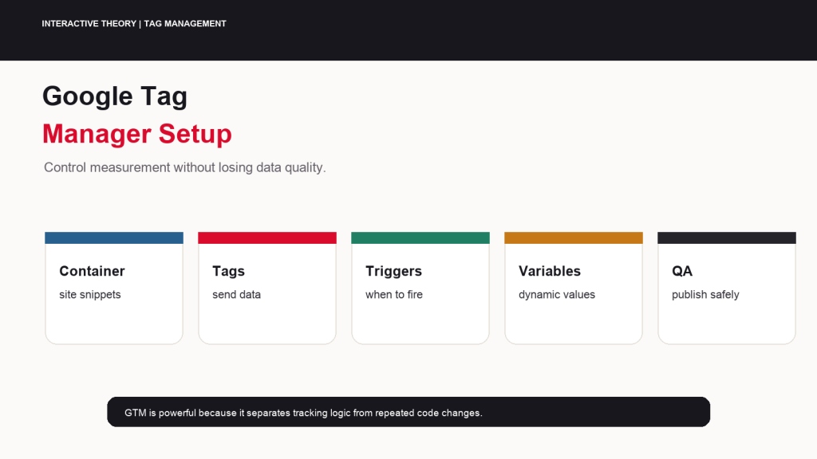Click the INTERACTIVE THEORY | TAG MANAGEMENT header text
817x459 pixels.
(x=134, y=23)
